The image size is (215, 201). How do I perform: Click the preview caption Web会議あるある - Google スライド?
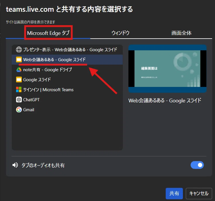pyautogui.click(x=165, y=101)
